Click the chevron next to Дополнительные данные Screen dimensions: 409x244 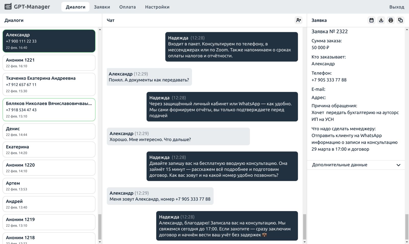pos(398,165)
